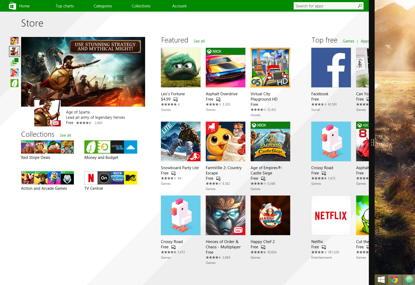Click Happy Chef 2 title text
This screenshot has height=285, width=415.
[263, 242]
